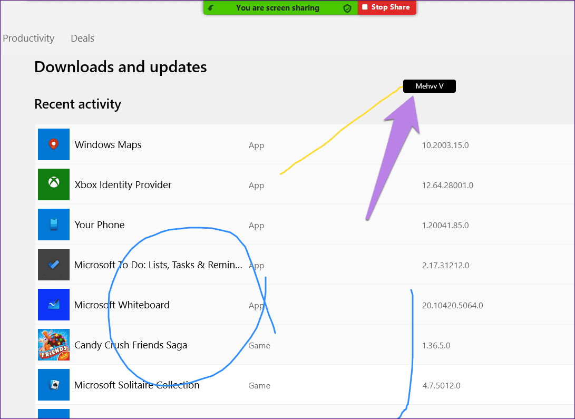Click the Mehvv V name label
Image resolution: width=575 pixels, height=419 pixels.
(430, 86)
